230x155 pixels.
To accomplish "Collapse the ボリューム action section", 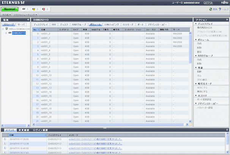I will click(196, 40).
